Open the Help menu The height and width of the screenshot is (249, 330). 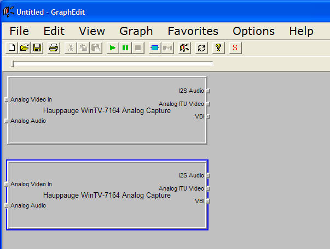click(x=301, y=32)
